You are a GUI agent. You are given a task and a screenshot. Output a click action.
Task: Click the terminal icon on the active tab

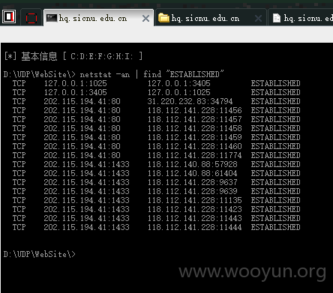pyautogui.click(x=52, y=18)
